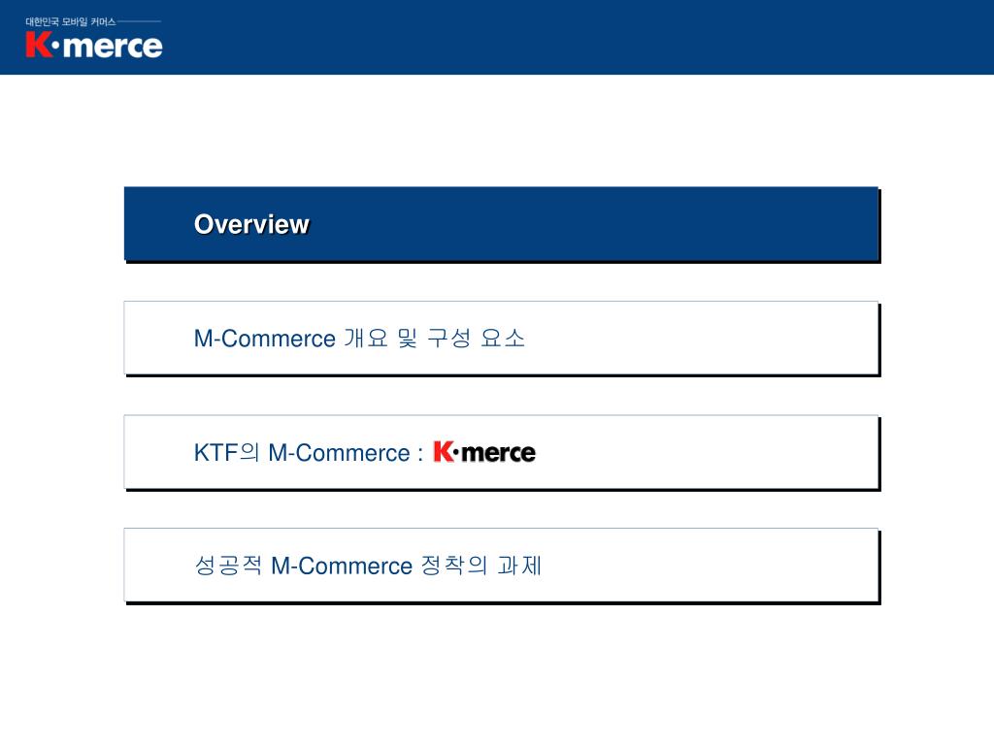
Task: Click the '성공적' word
Action: 228,566
